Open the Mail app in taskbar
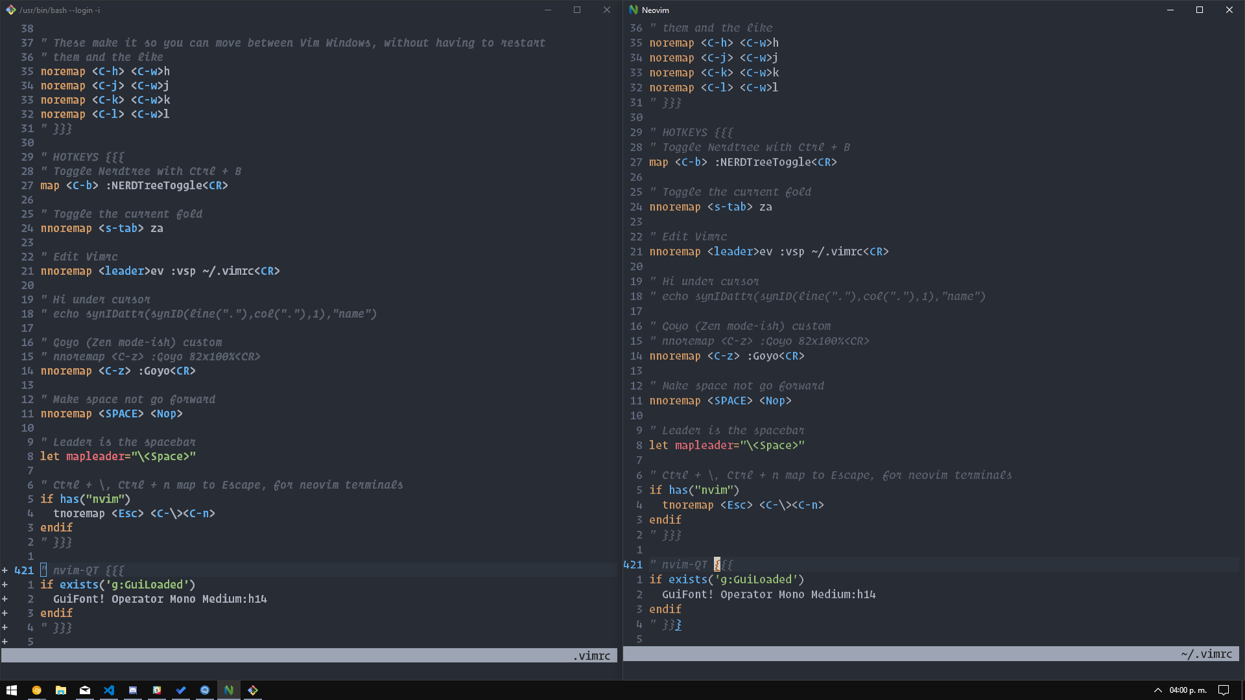Image resolution: width=1245 pixels, height=700 pixels. [85, 690]
